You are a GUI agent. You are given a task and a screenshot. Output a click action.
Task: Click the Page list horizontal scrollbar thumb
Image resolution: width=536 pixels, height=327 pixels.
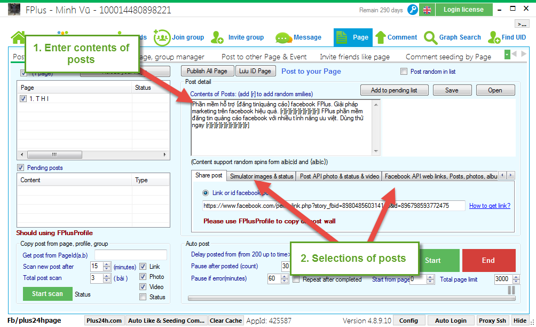click(54, 154)
